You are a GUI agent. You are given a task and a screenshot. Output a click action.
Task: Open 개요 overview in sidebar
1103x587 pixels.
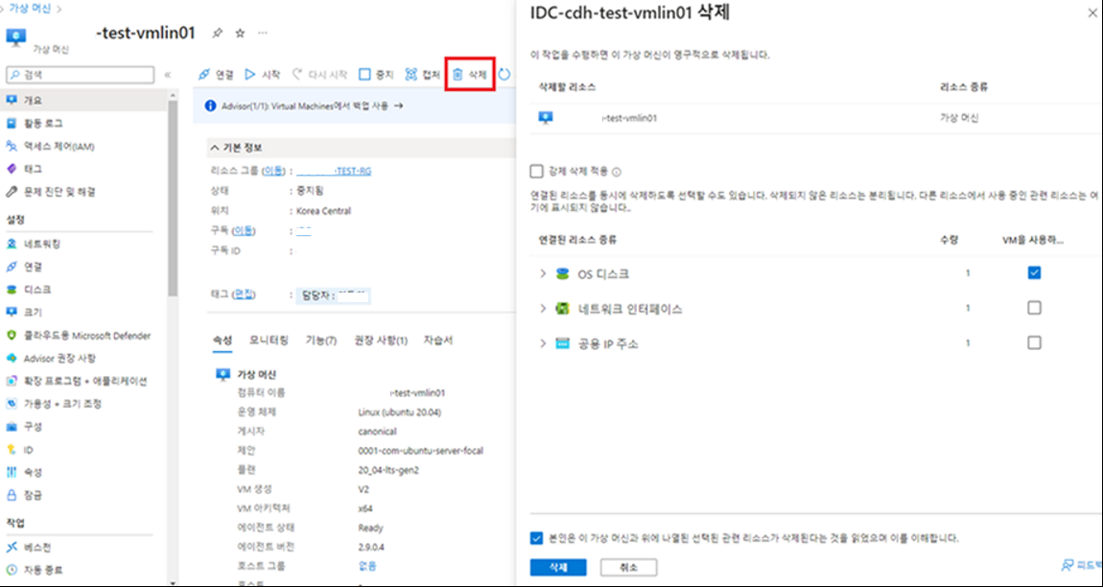[x=85, y=101]
